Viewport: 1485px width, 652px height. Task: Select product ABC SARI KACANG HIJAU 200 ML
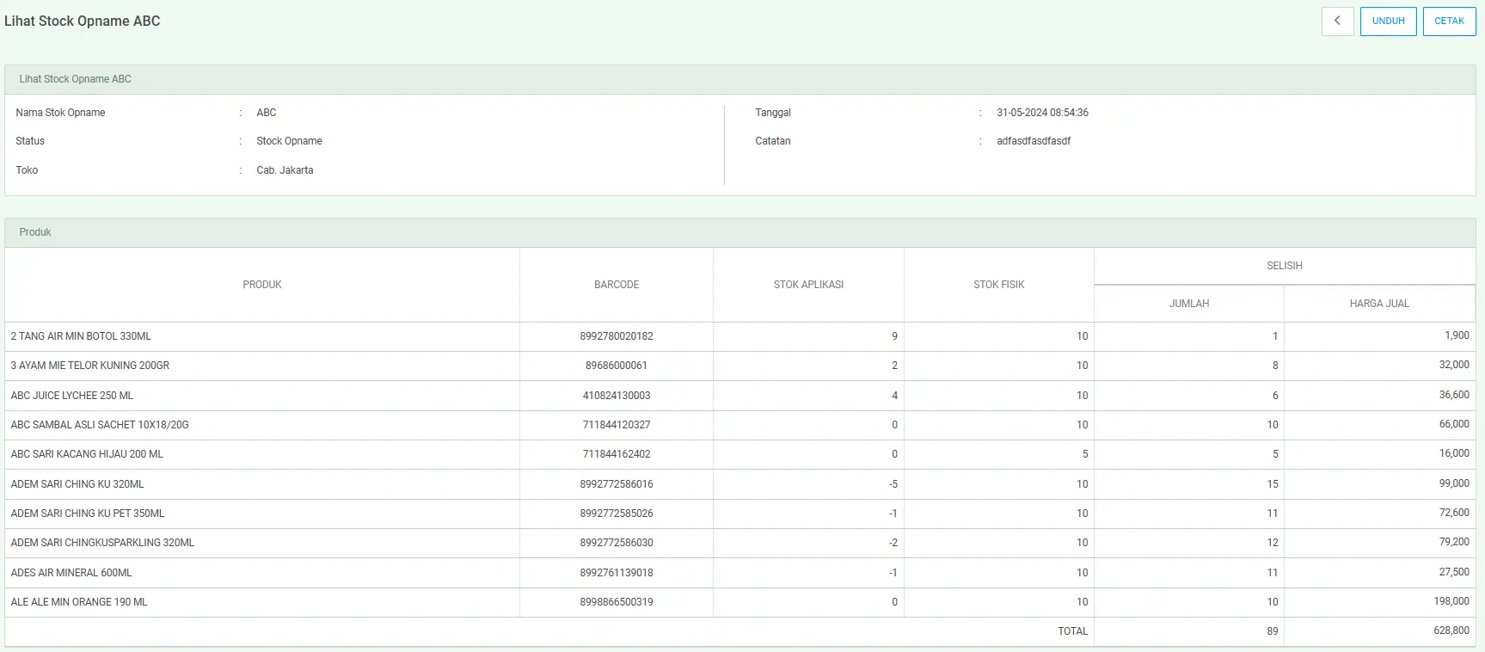click(x=87, y=454)
